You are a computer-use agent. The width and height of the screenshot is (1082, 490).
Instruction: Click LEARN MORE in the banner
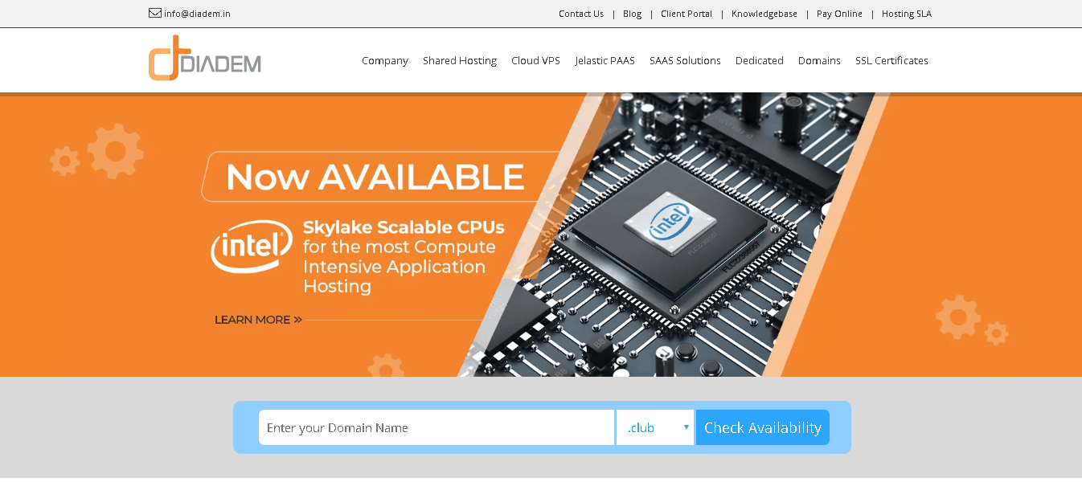(x=258, y=320)
